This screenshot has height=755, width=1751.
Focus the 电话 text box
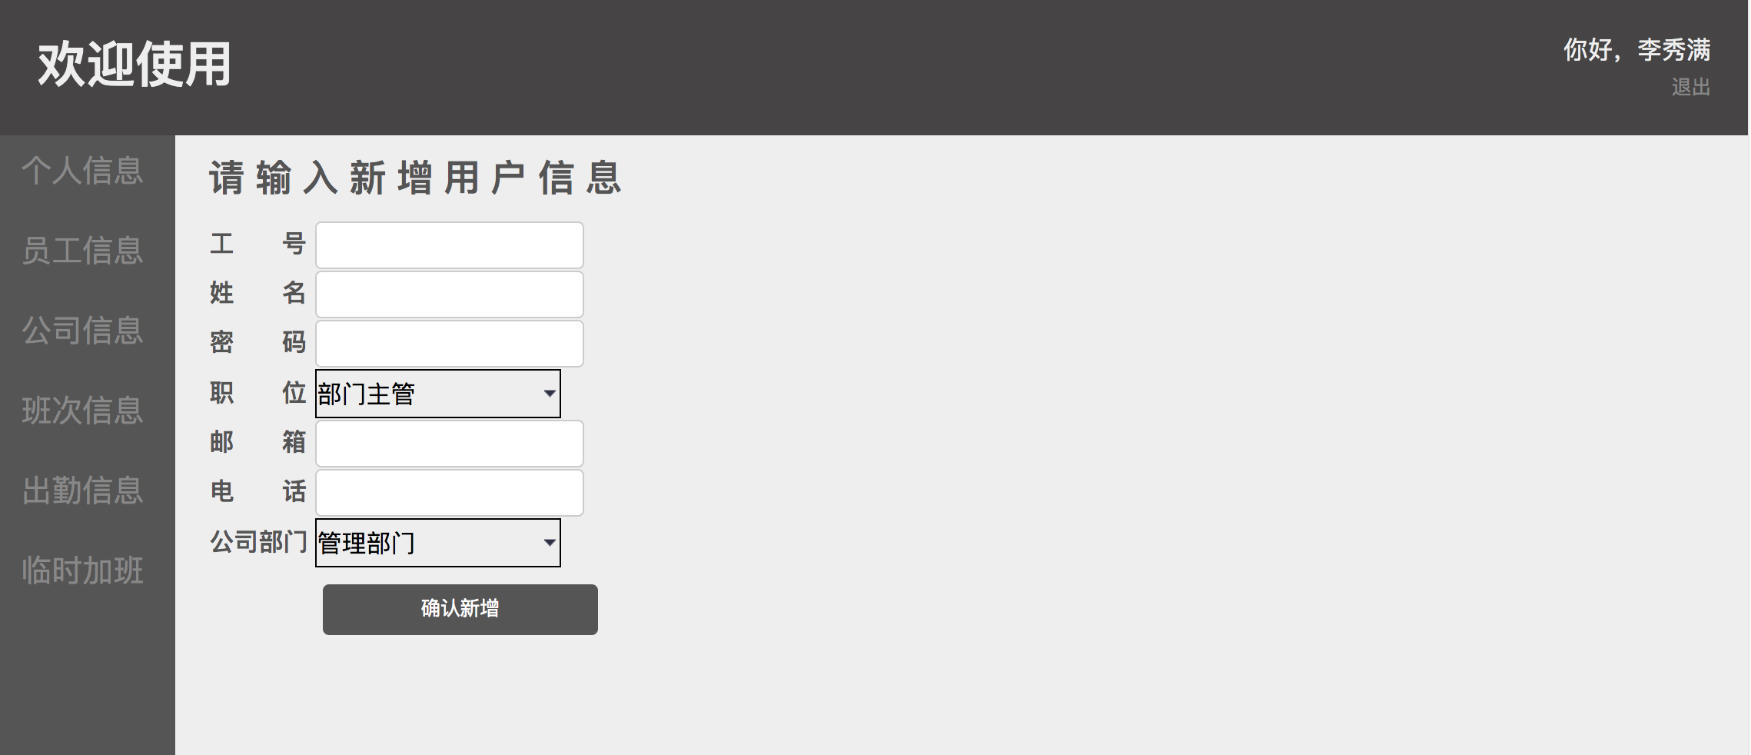coord(450,493)
